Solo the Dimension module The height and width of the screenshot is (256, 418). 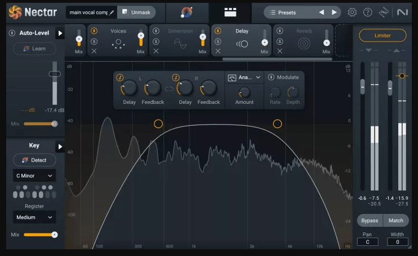(156, 42)
